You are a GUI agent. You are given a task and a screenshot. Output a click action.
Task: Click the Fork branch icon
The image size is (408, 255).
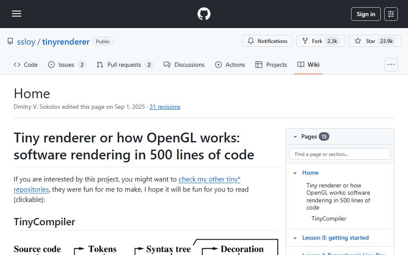pos(305,41)
